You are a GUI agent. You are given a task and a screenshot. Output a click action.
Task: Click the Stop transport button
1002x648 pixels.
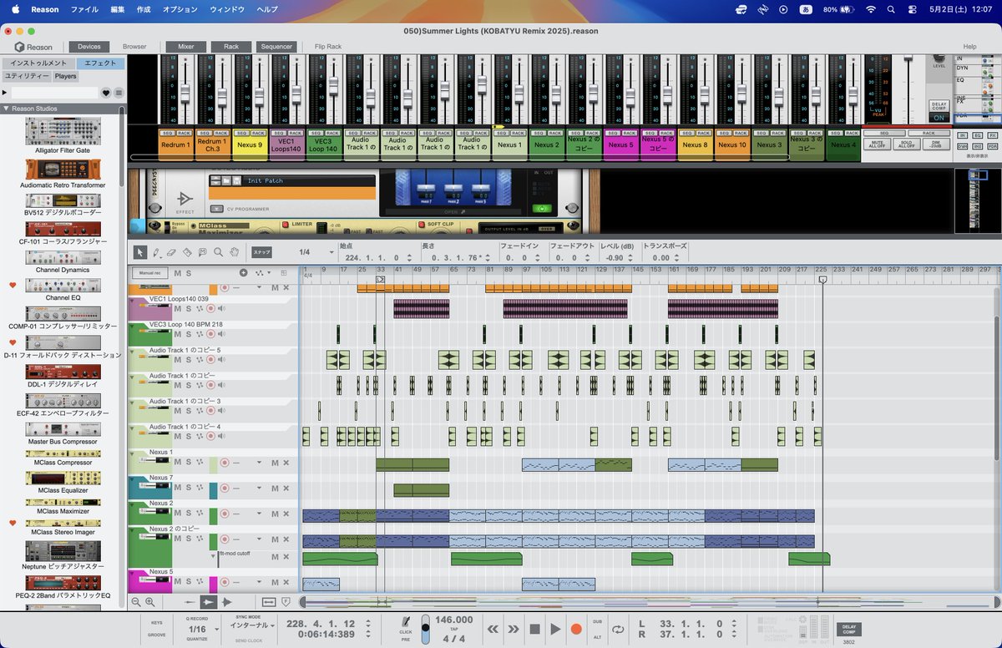tap(535, 629)
